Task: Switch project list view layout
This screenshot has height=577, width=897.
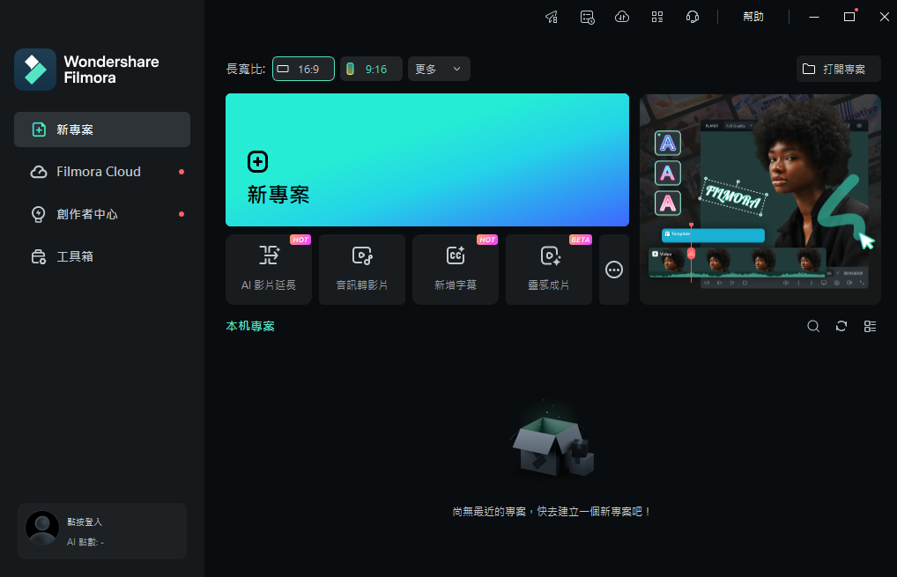Action: click(870, 327)
